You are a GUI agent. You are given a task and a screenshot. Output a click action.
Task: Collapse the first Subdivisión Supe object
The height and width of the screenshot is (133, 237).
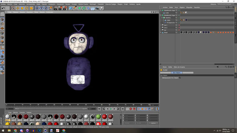[x=161, y=10]
